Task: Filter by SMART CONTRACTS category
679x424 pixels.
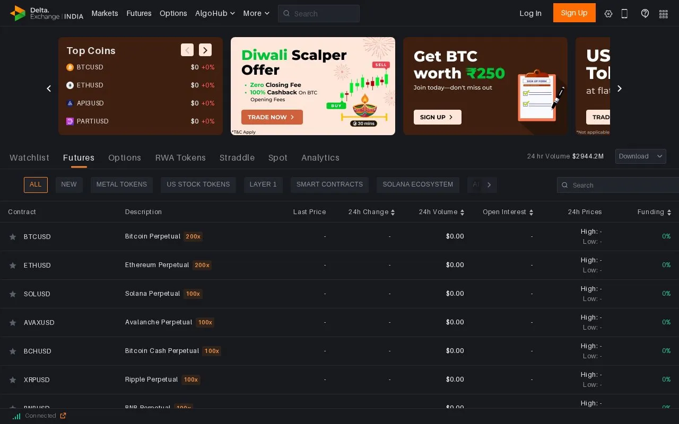Action: click(x=329, y=185)
